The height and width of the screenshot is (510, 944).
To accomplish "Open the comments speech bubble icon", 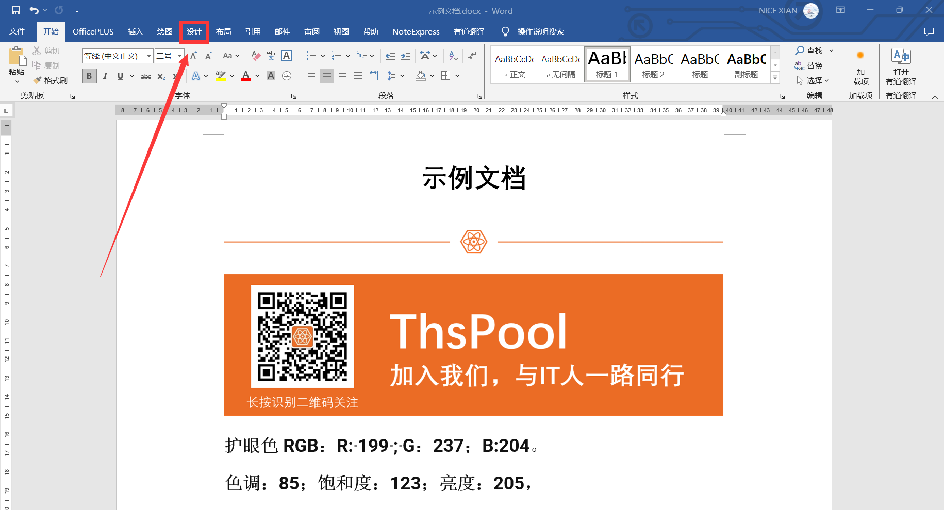I will point(929,31).
